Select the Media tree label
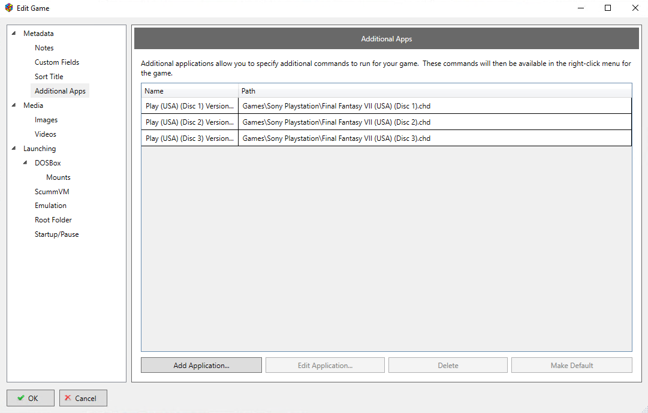This screenshot has width=648, height=413. [x=33, y=105]
